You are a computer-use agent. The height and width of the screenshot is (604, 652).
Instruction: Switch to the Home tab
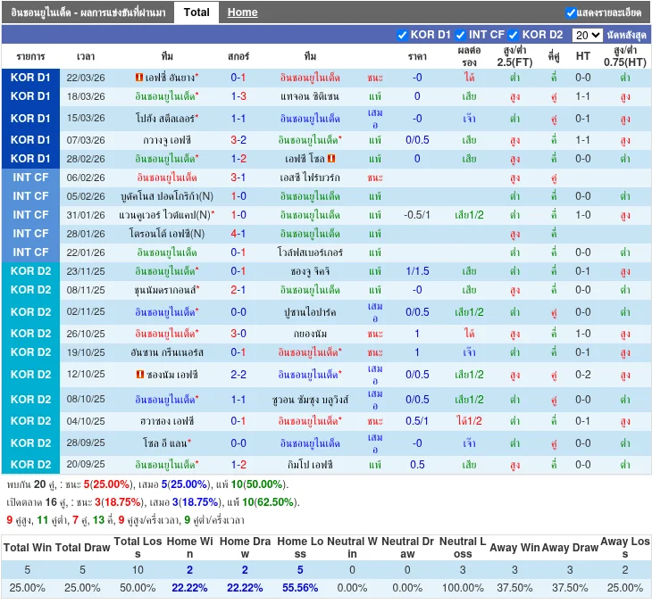click(x=242, y=12)
